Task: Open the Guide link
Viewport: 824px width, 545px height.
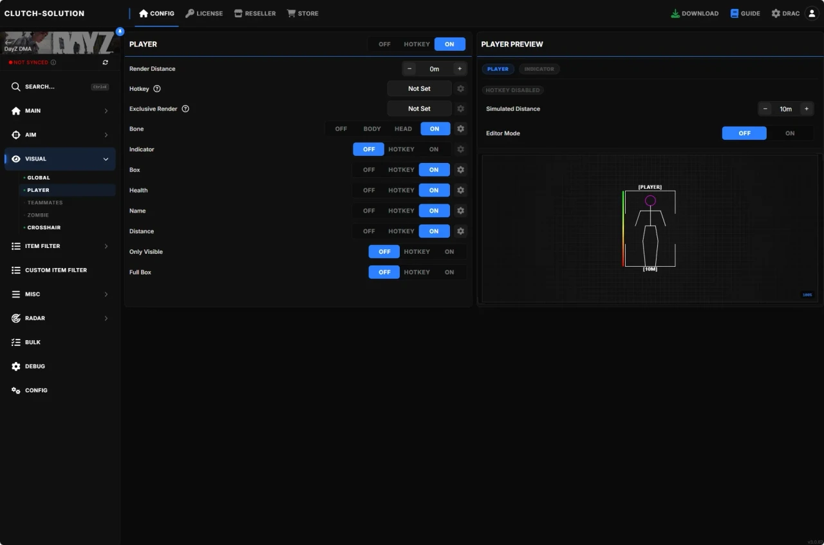Action: (x=745, y=14)
